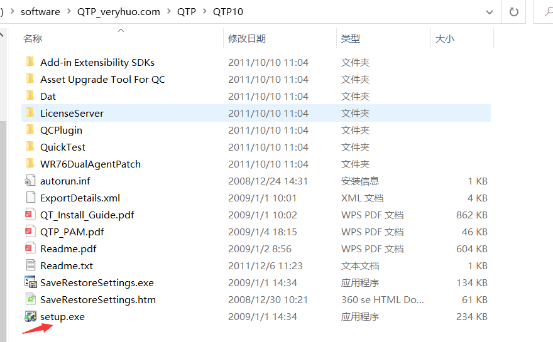Select the QCPlugin folder name

pos(61,130)
